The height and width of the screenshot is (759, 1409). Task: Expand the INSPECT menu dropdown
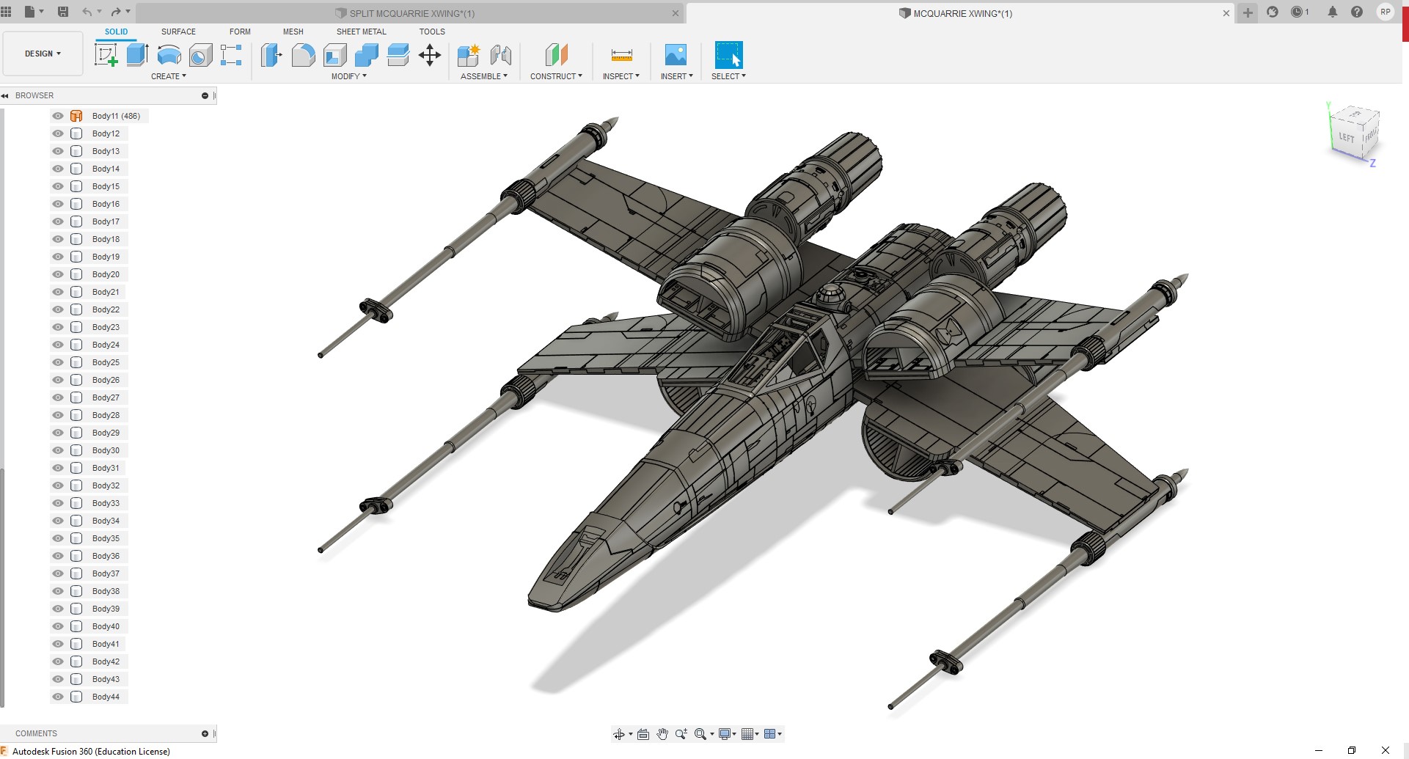621,76
